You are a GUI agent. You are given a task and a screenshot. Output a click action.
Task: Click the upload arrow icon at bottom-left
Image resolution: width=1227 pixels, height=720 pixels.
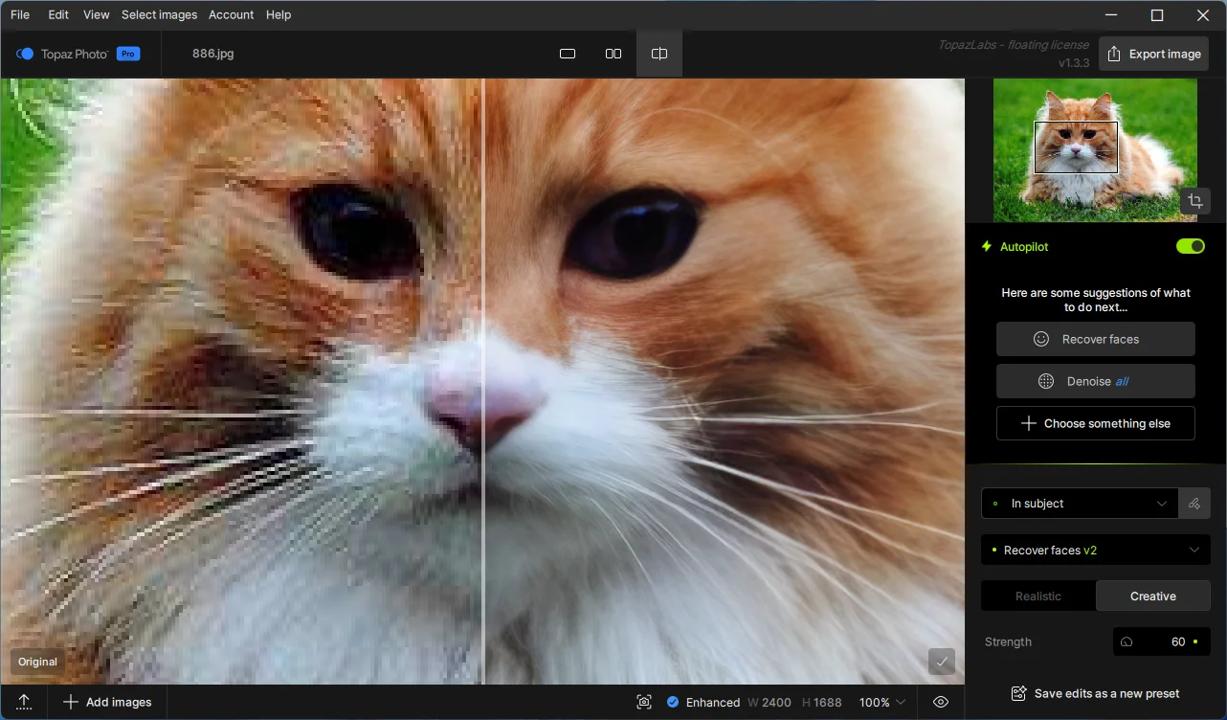point(25,702)
